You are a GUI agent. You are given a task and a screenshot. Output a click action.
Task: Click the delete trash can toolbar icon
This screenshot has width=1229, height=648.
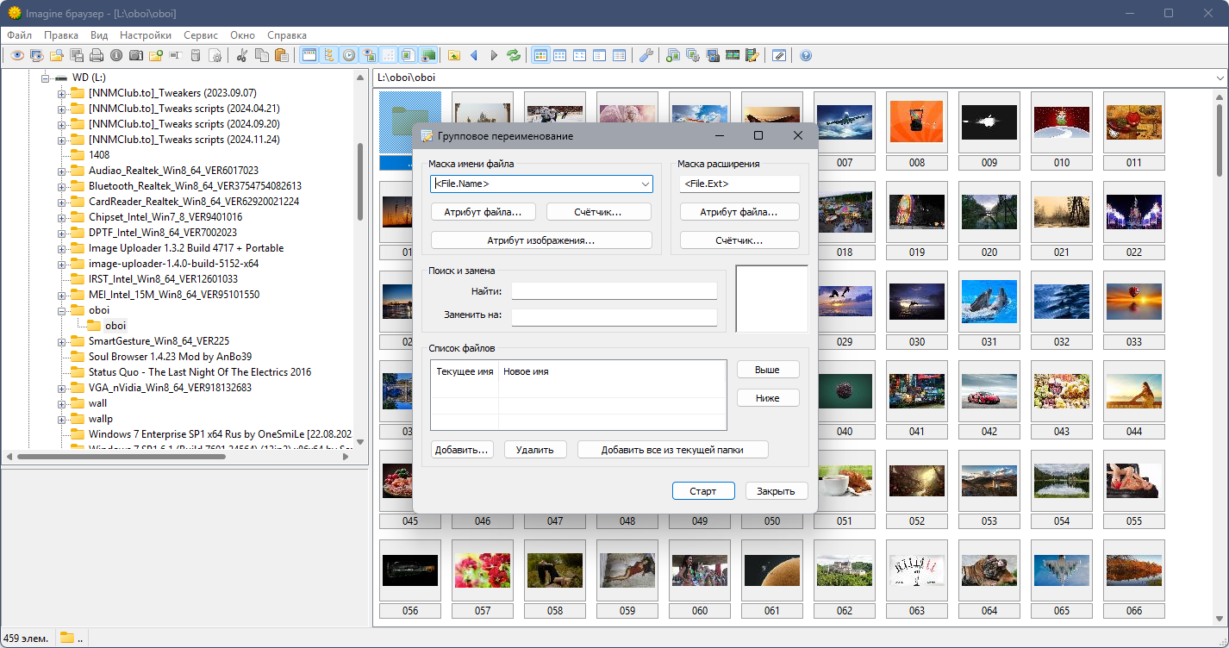tap(196, 55)
